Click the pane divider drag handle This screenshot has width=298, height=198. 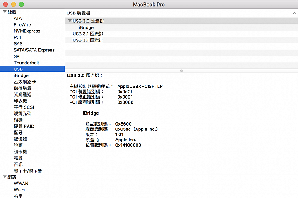[x=182, y=70]
